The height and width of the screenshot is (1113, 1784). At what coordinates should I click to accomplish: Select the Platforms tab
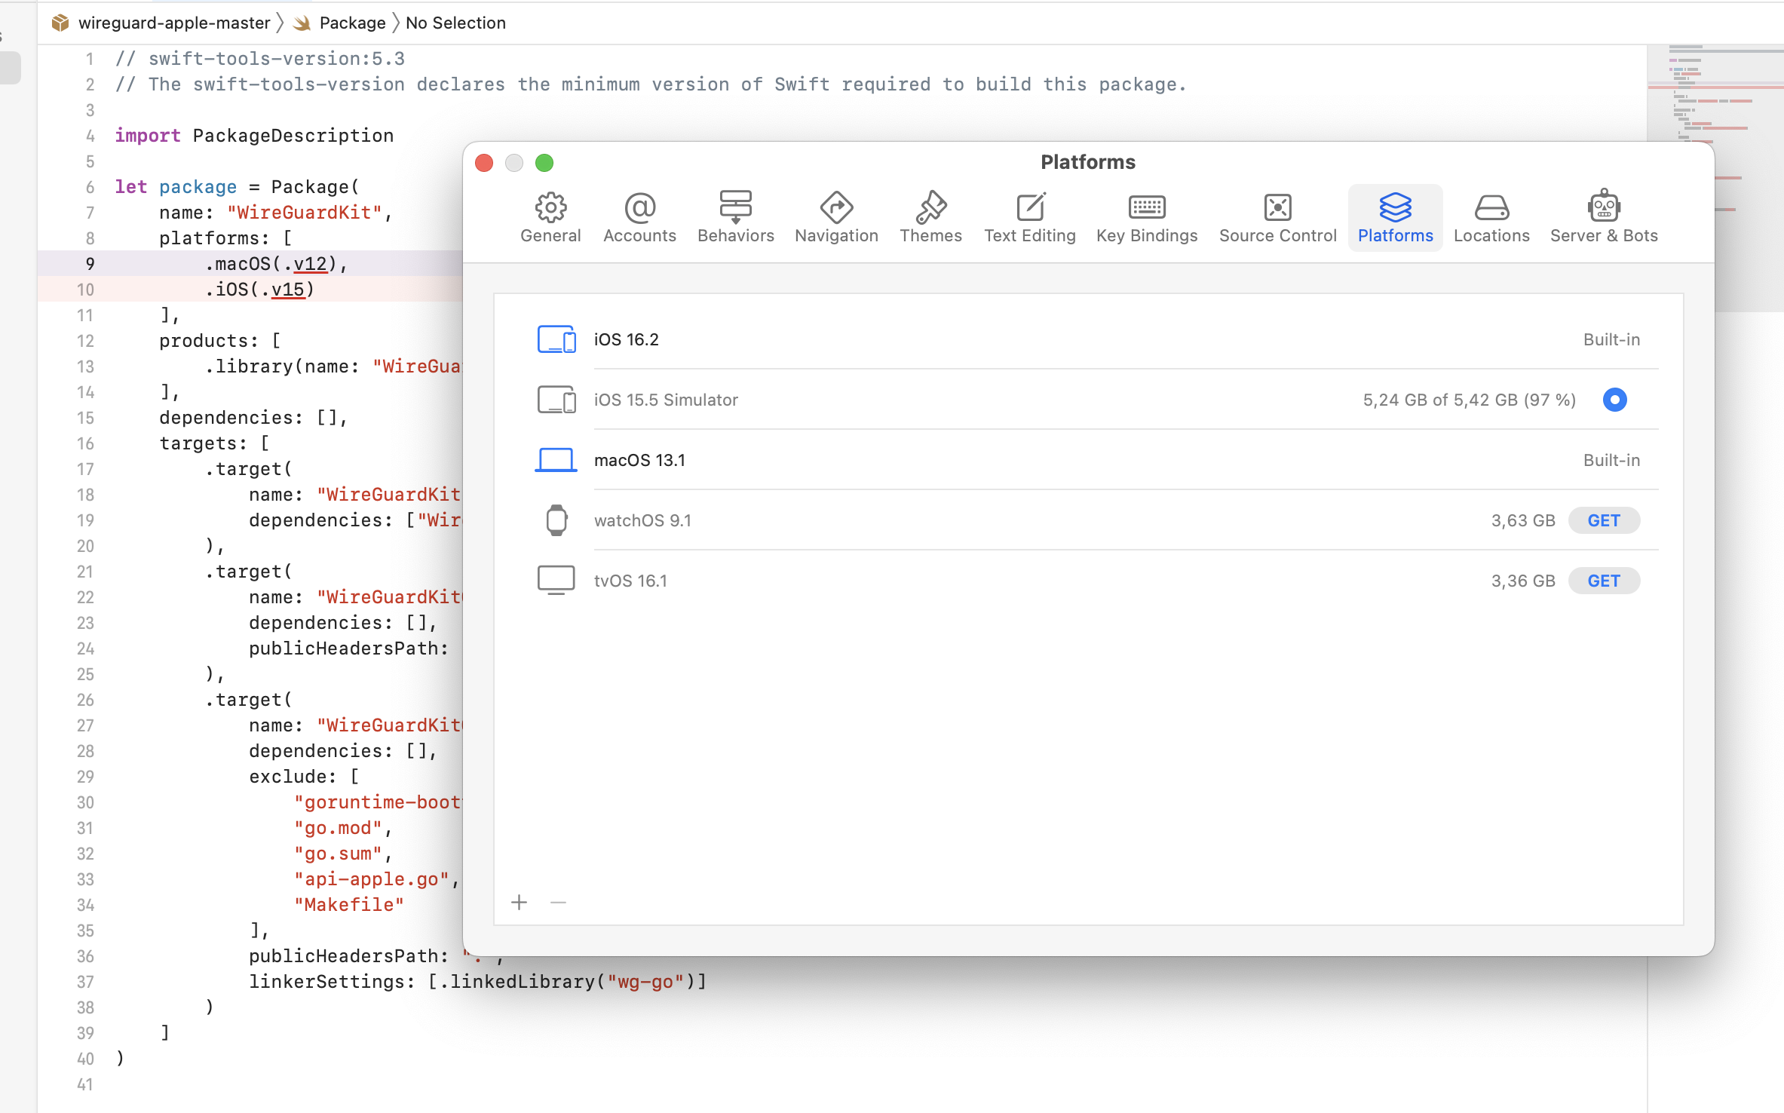tap(1395, 217)
